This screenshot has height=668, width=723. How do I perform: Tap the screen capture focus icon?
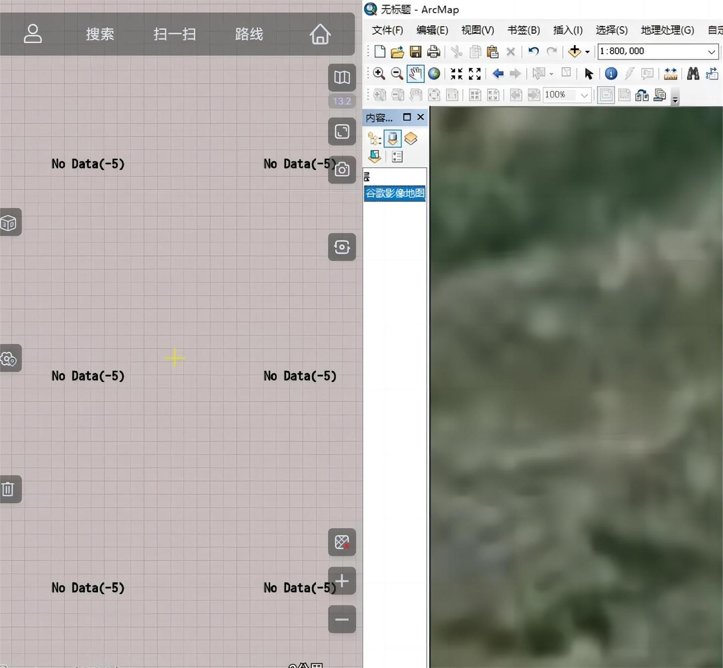click(342, 247)
